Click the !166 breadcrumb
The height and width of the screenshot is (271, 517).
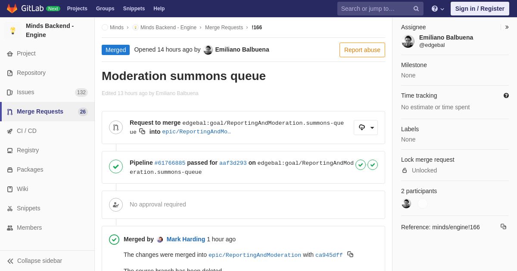coord(257,28)
